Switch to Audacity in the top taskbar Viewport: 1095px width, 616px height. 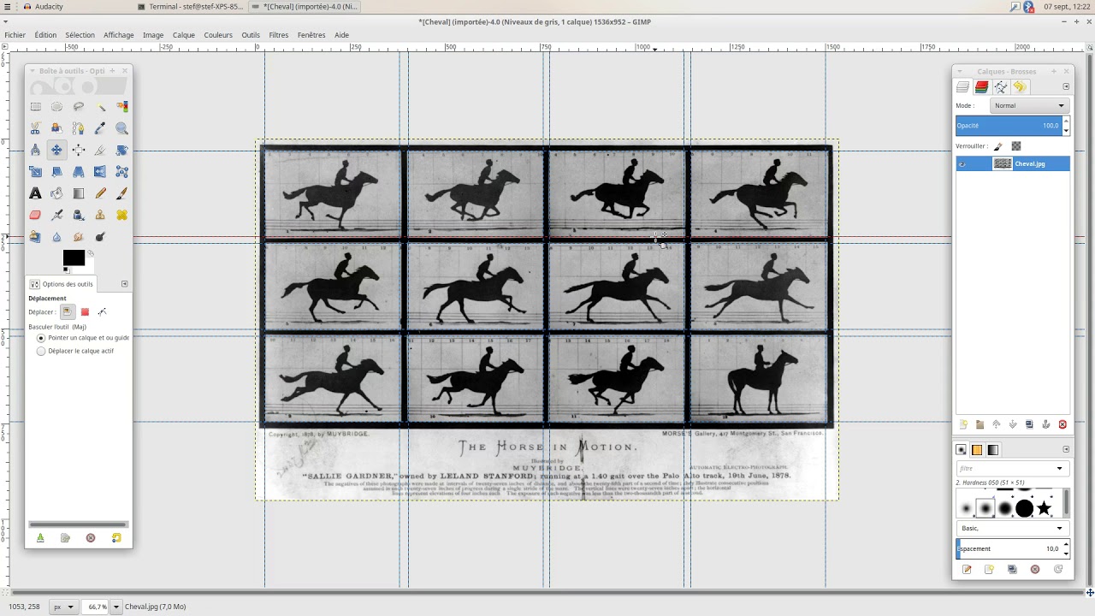pyautogui.click(x=43, y=7)
